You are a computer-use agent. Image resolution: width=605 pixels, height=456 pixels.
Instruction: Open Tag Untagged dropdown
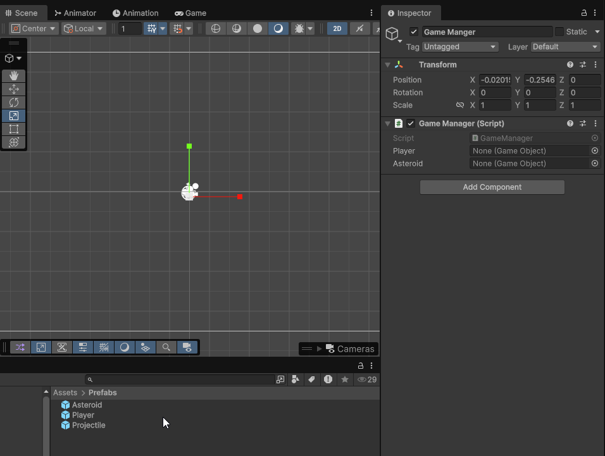coord(460,47)
